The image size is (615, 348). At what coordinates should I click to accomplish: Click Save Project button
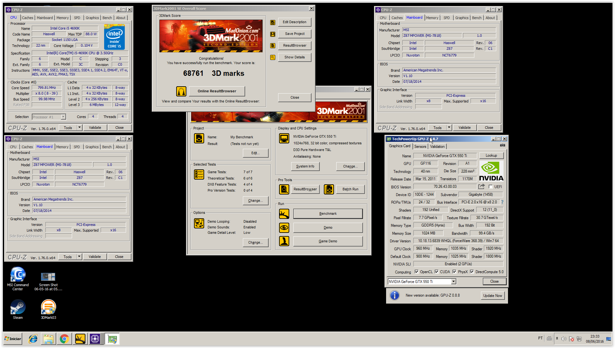[x=295, y=34]
